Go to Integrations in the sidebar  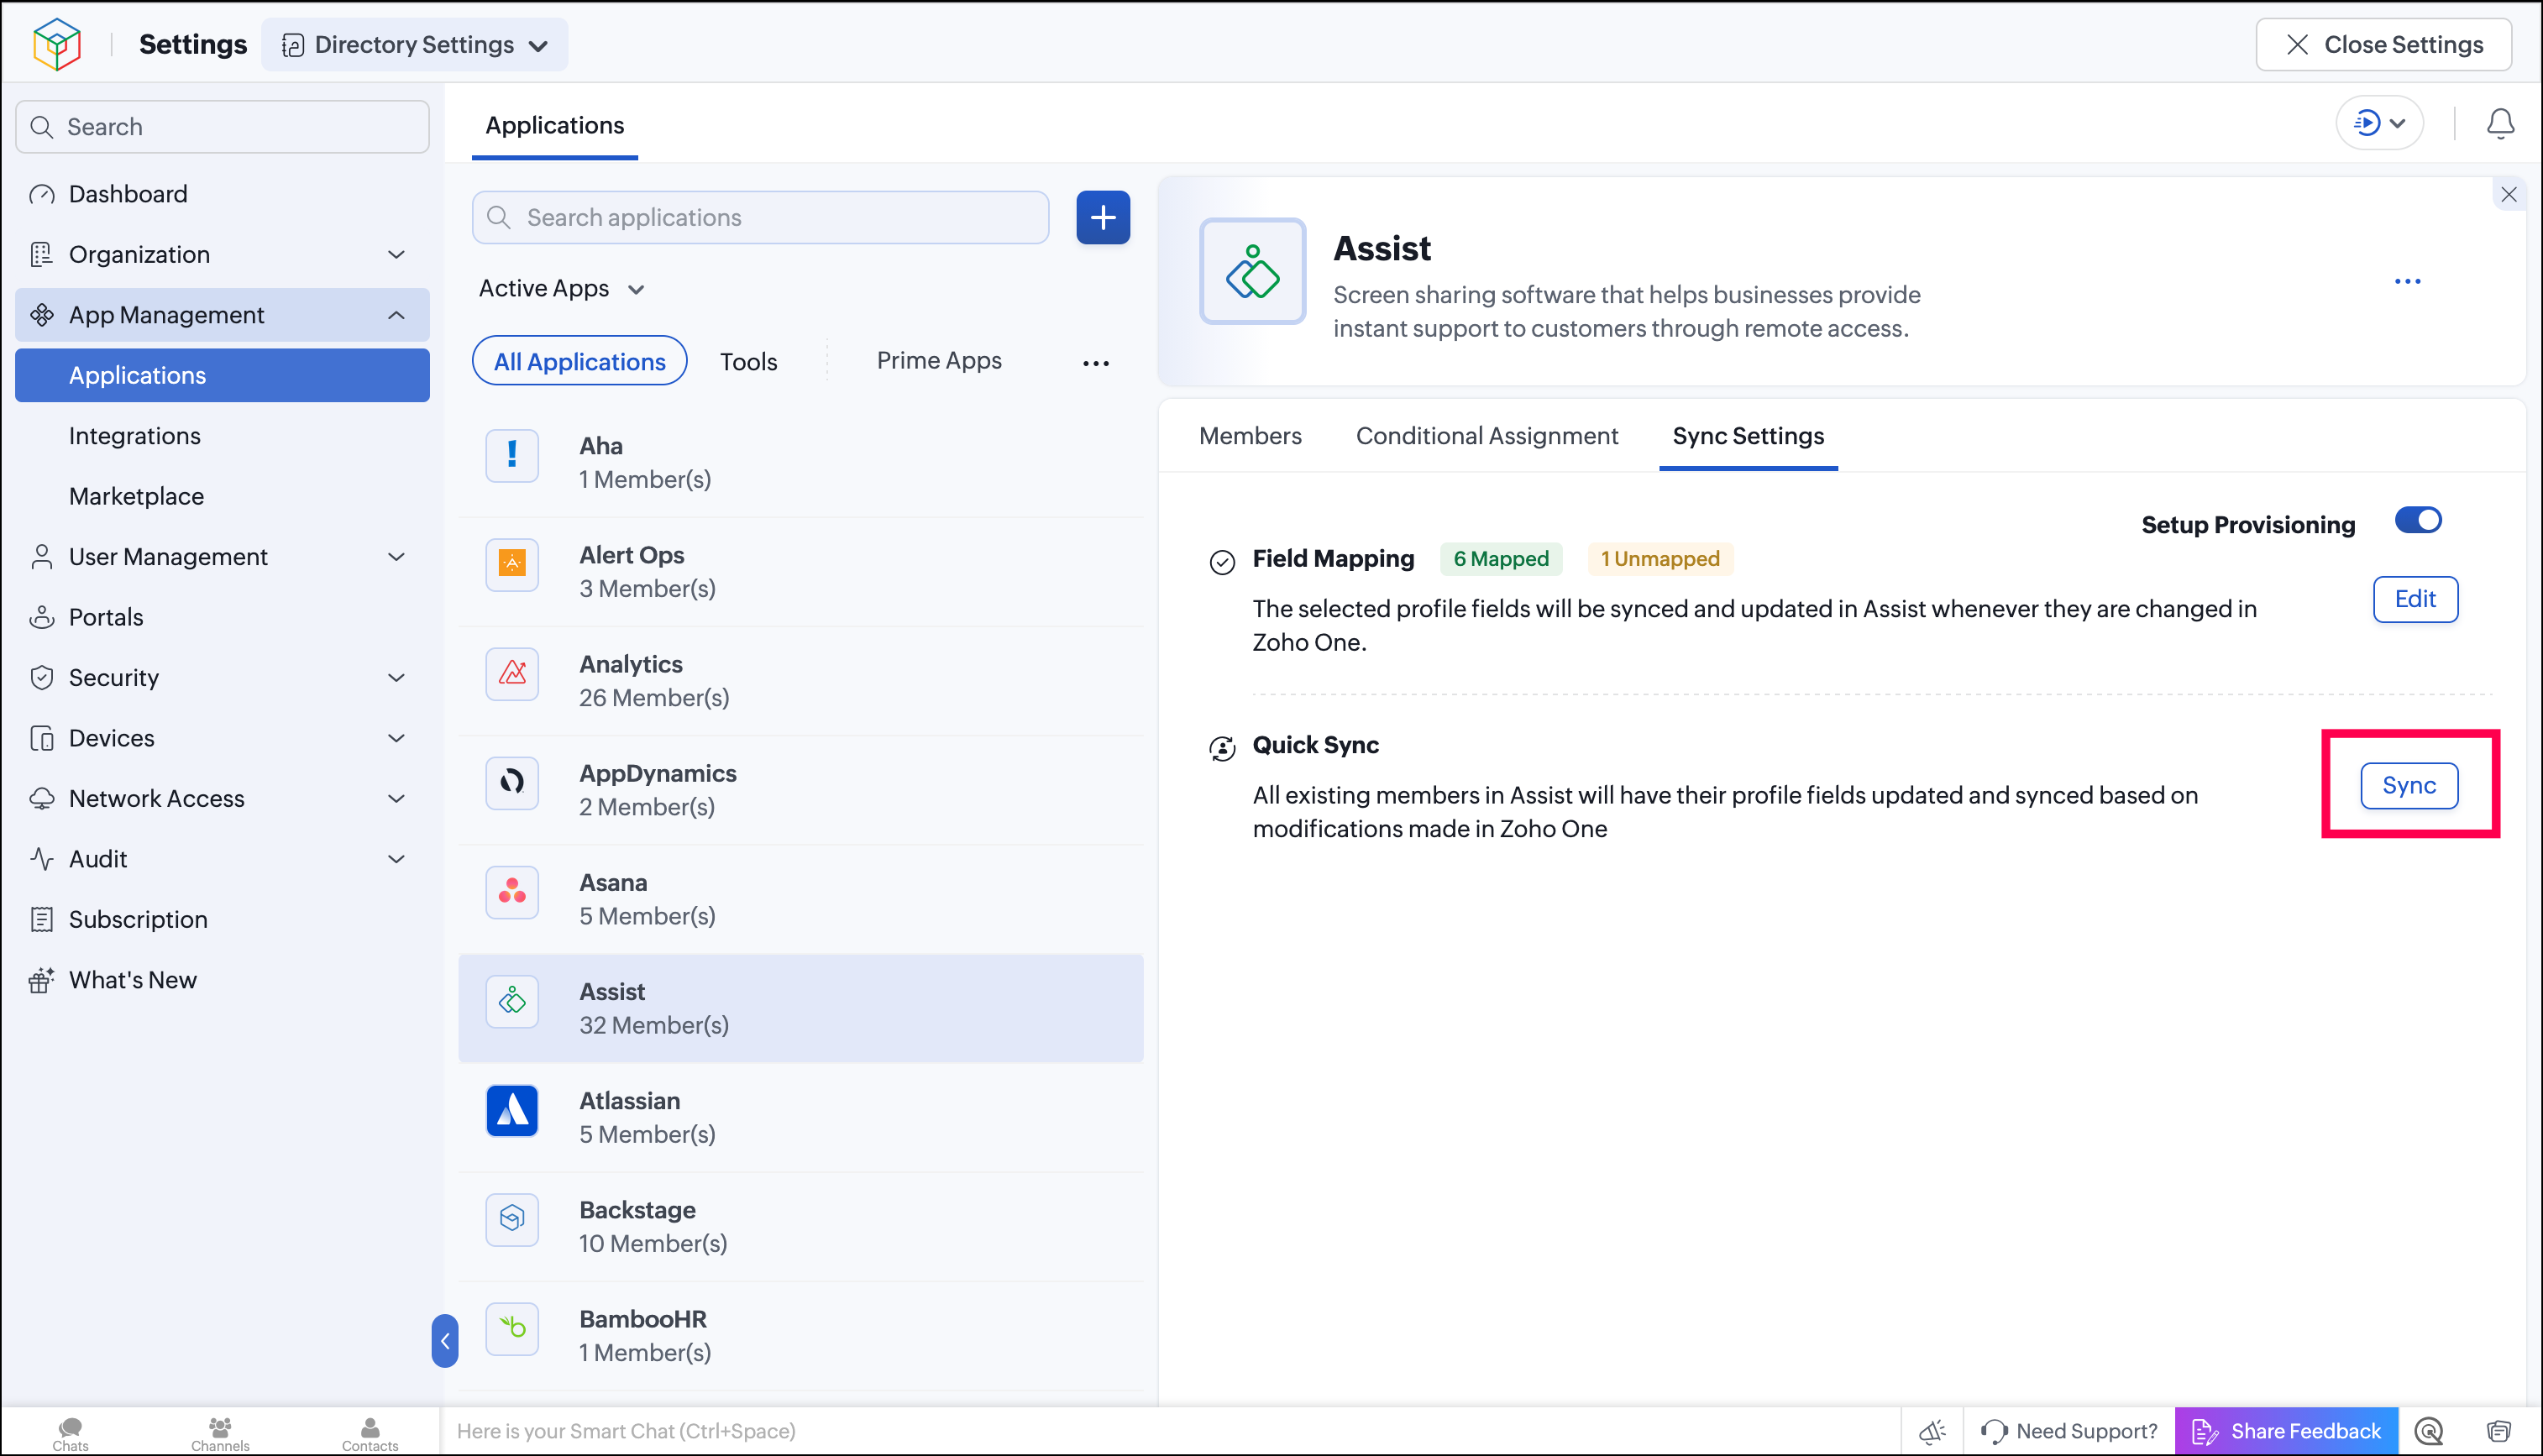tap(222, 436)
